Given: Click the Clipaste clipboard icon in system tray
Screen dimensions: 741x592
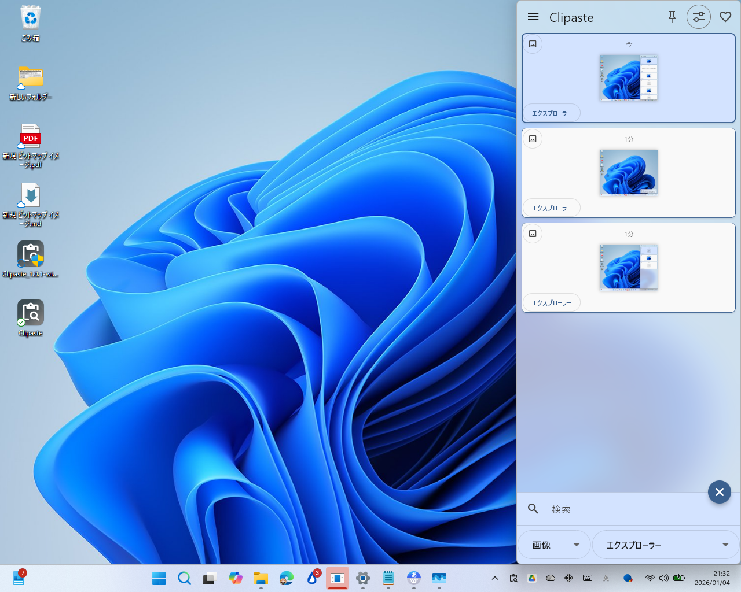Looking at the screenshot, I should tap(513, 578).
